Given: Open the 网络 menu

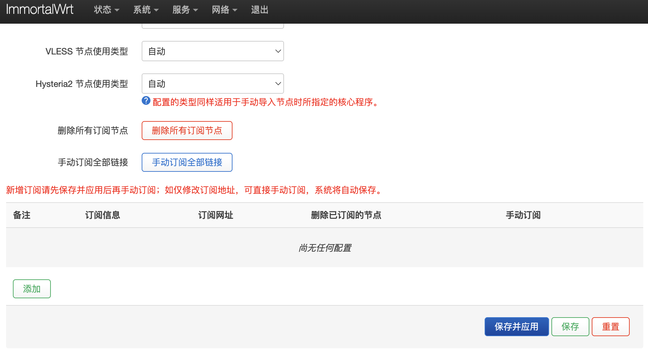Looking at the screenshot, I should click(x=224, y=10).
